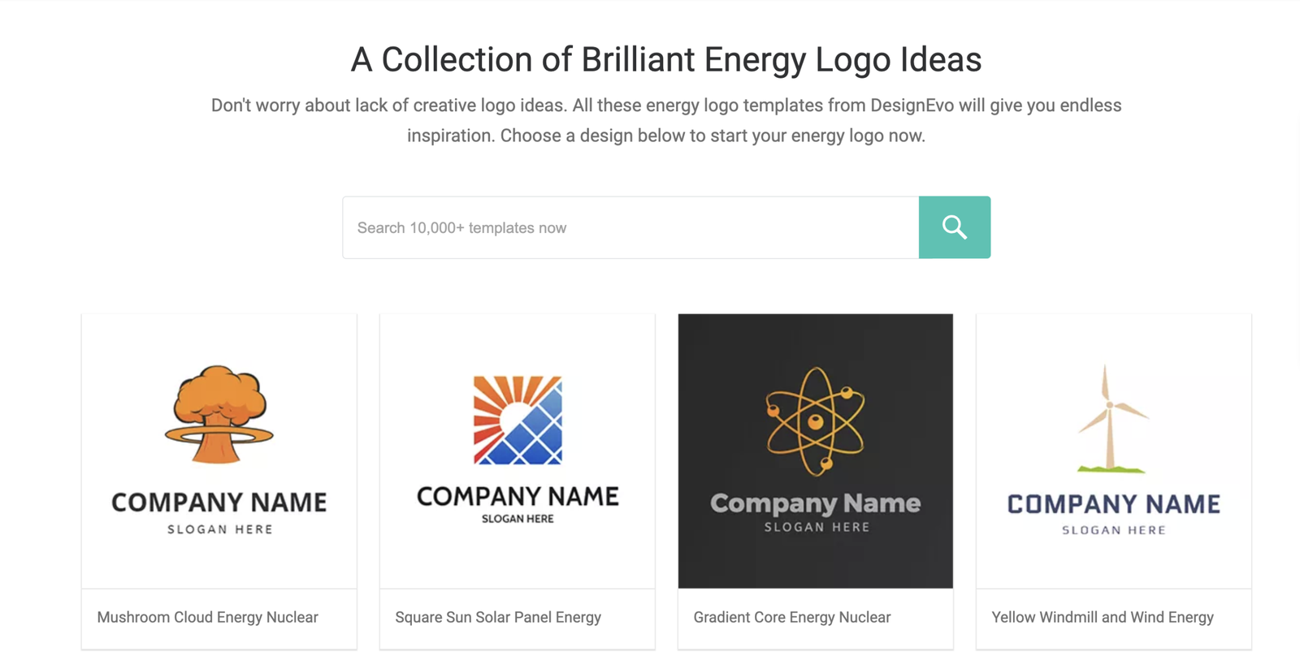Focus the Search 10,000+ templates field
The width and height of the screenshot is (1300, 660).
(630, 227)
